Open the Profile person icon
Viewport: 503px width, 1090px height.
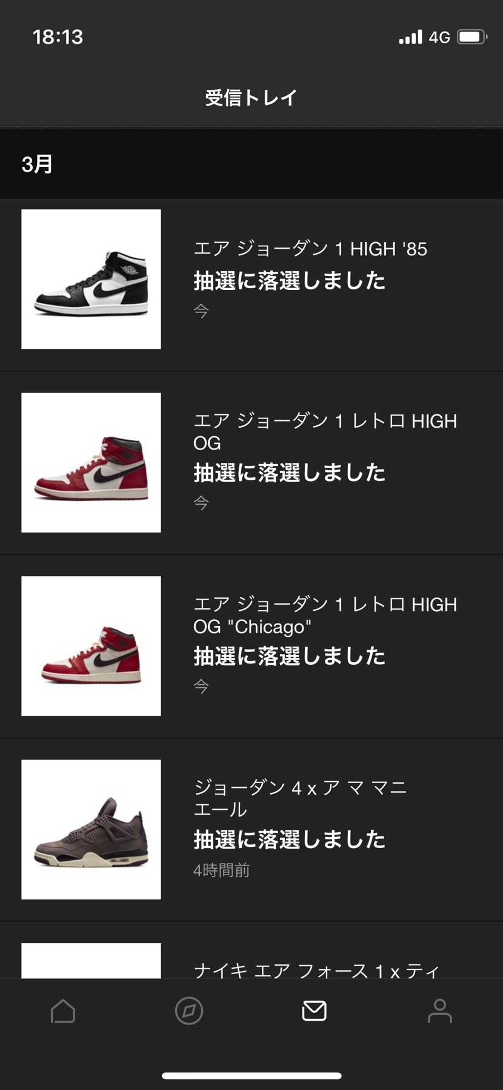click(440, 1011)
